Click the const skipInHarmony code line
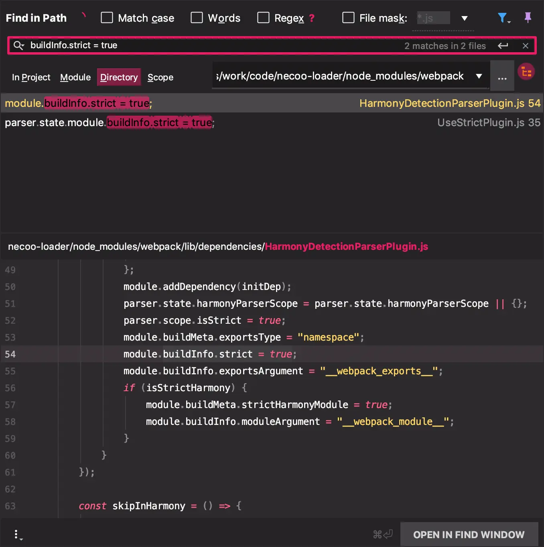The image size is (544, 547). coord(160,506)
